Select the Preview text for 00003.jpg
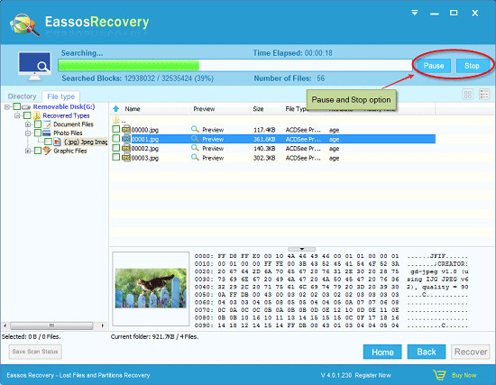This screenshot has height=385, width=496. point(213,158)
